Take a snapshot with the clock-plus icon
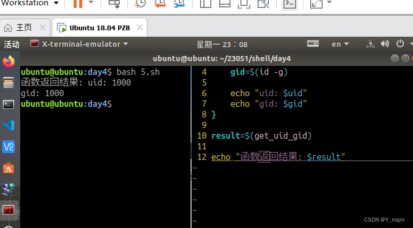 click(x=140, y=4)
